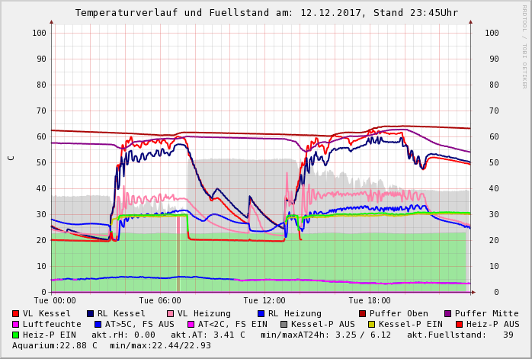This screenshot has height=359, width=532.
Task: Click the blue RL Heizung legend swatch
Action: tap(261, 313)
